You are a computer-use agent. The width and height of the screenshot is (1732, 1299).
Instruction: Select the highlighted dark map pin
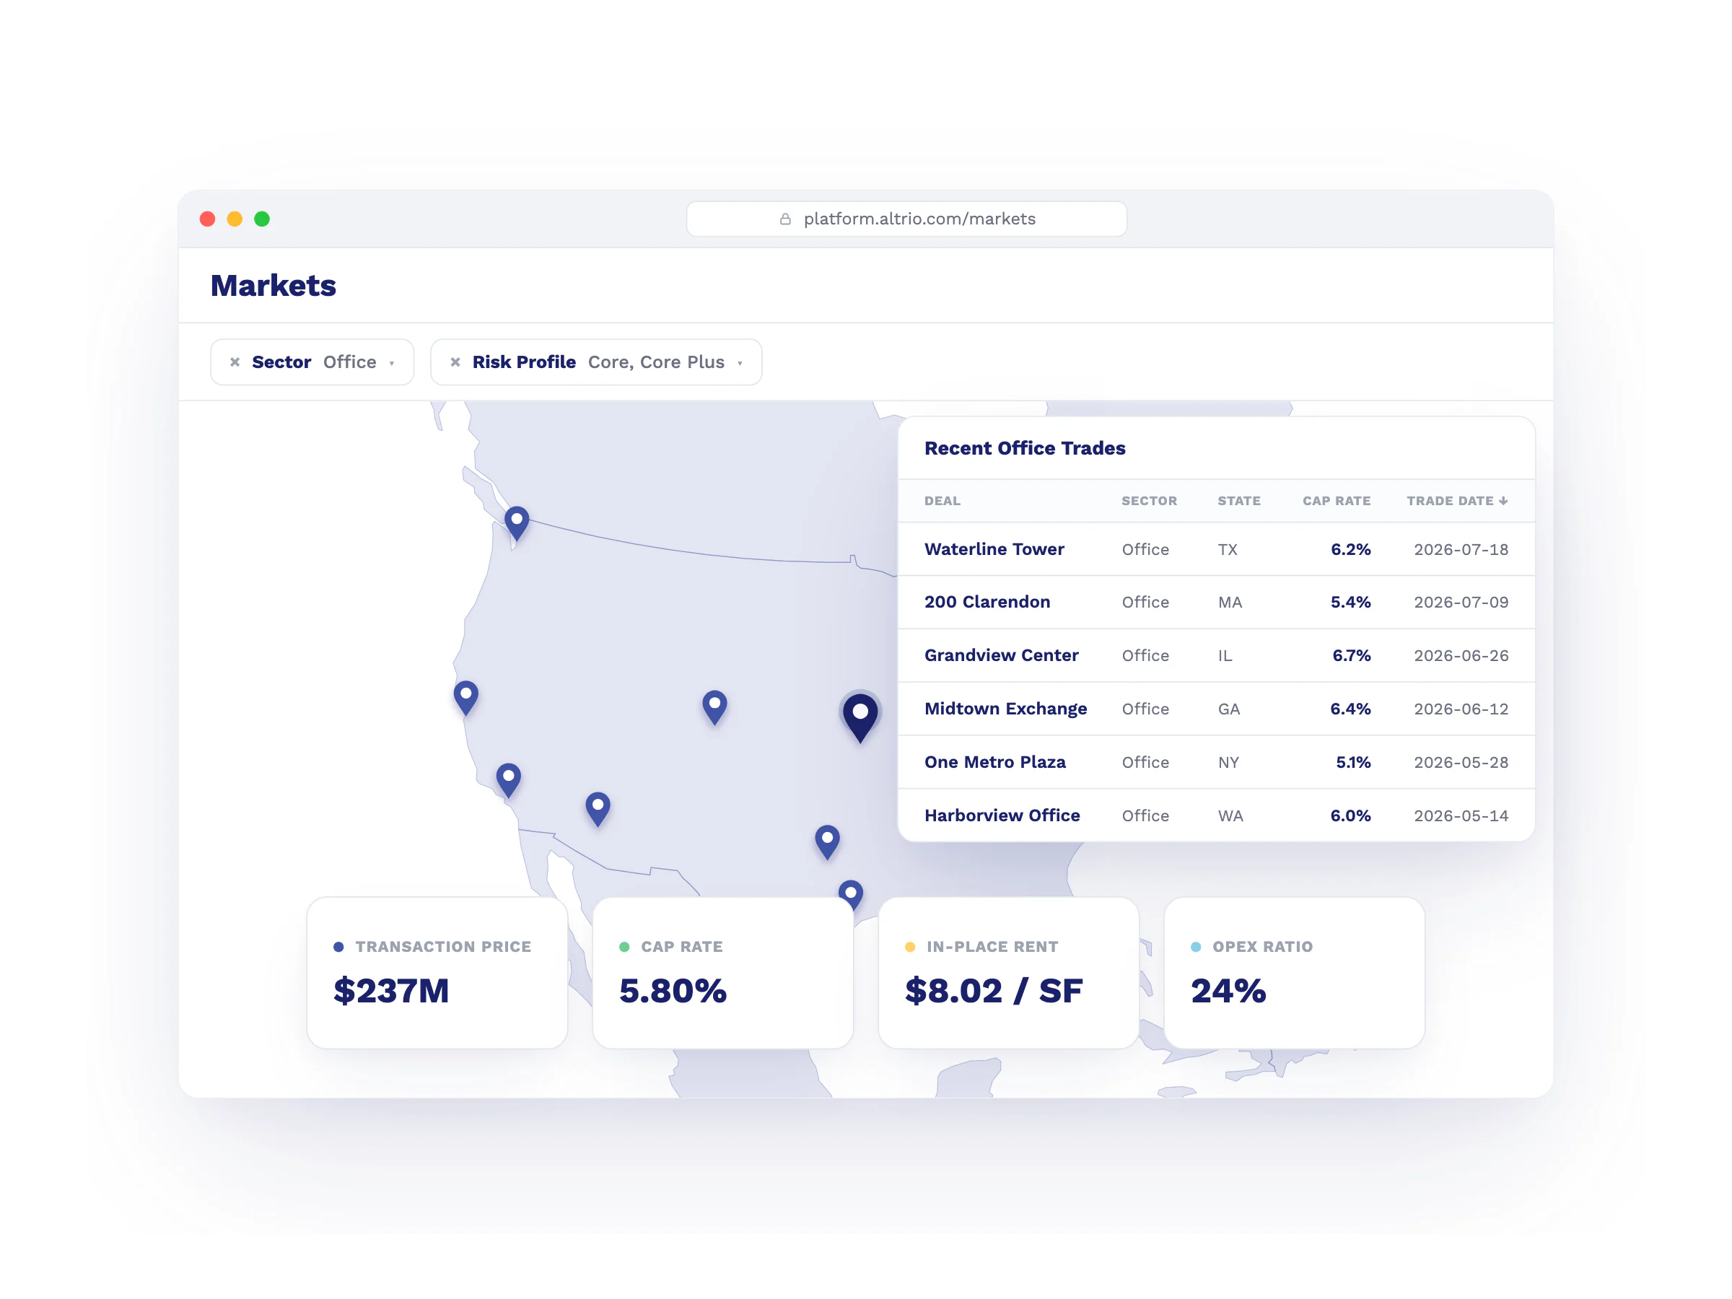[860, 717]
